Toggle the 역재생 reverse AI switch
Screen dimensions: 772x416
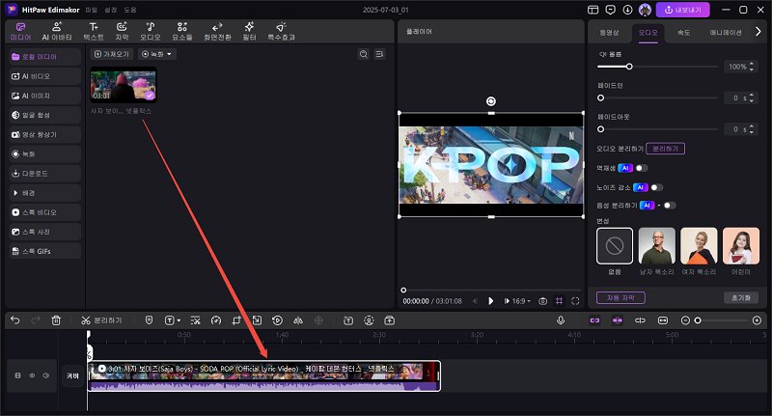point(641,168)
